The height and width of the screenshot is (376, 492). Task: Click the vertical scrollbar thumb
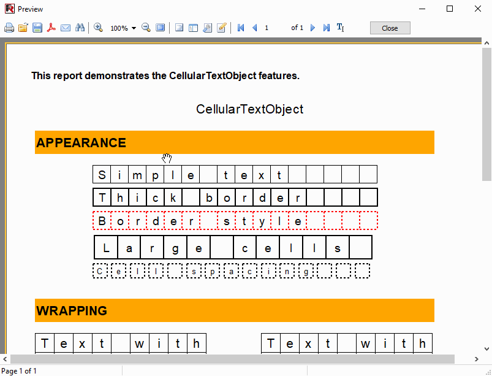click(486, 114)
